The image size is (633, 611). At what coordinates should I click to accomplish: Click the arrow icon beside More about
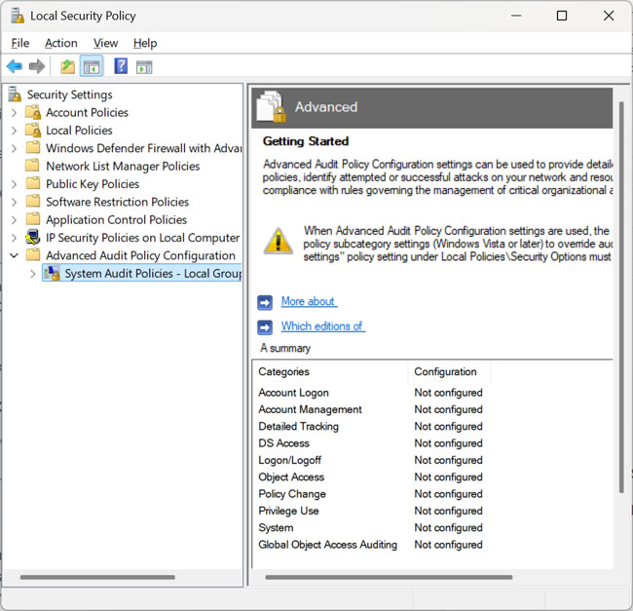point(265,302)
